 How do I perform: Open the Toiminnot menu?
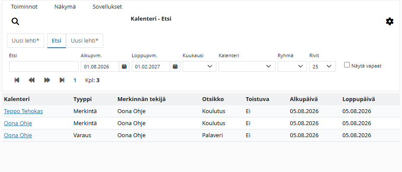(24, 7)
